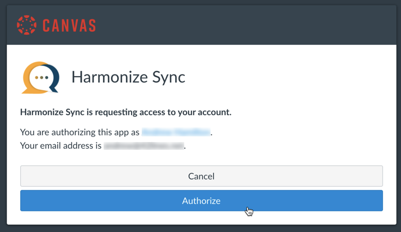401x232 pixels.
Task: Open the blurred user name link
Action: coord(176,132)
